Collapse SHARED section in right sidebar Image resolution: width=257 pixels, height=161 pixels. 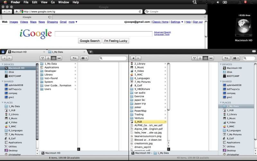click(221, 81)
